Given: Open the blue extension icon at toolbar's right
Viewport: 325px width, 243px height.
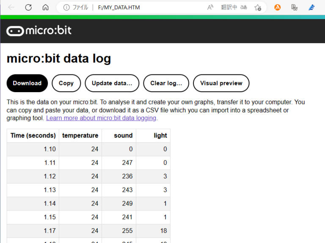Looking at the screenshot, I should pyautogui.click(x=311, y=7).
